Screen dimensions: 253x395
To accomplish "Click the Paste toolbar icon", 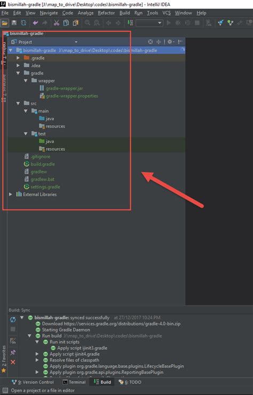I will point(75,23).
